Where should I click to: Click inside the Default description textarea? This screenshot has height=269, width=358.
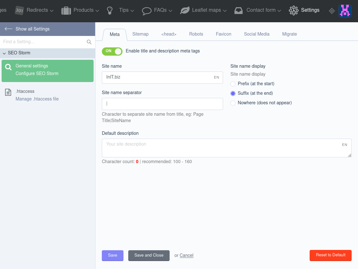(227, 148)
